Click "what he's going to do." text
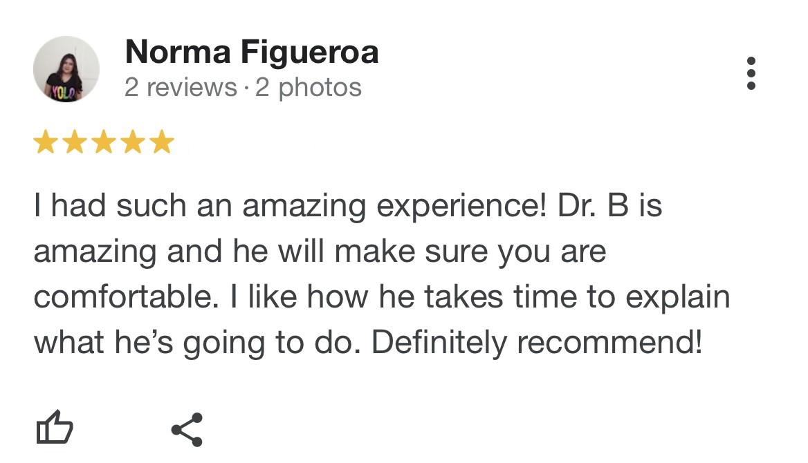Screen dimensions: 808x463 pyautogui.click(x=199, y=343)
